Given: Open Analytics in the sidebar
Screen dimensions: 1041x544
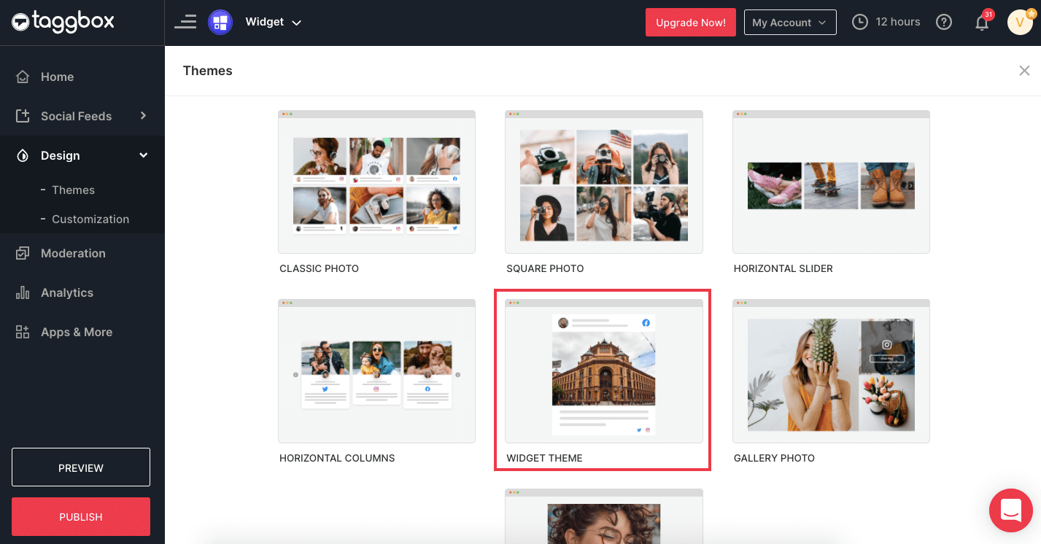Looking at the screenshot, I should [67, 292].
